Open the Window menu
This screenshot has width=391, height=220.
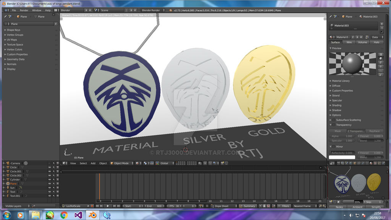(37, 10)
